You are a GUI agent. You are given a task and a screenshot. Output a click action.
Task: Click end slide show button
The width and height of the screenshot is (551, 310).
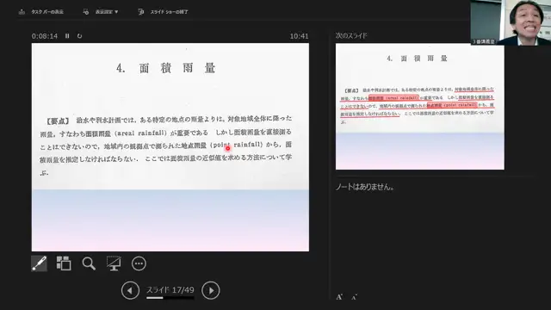point(164,11)
